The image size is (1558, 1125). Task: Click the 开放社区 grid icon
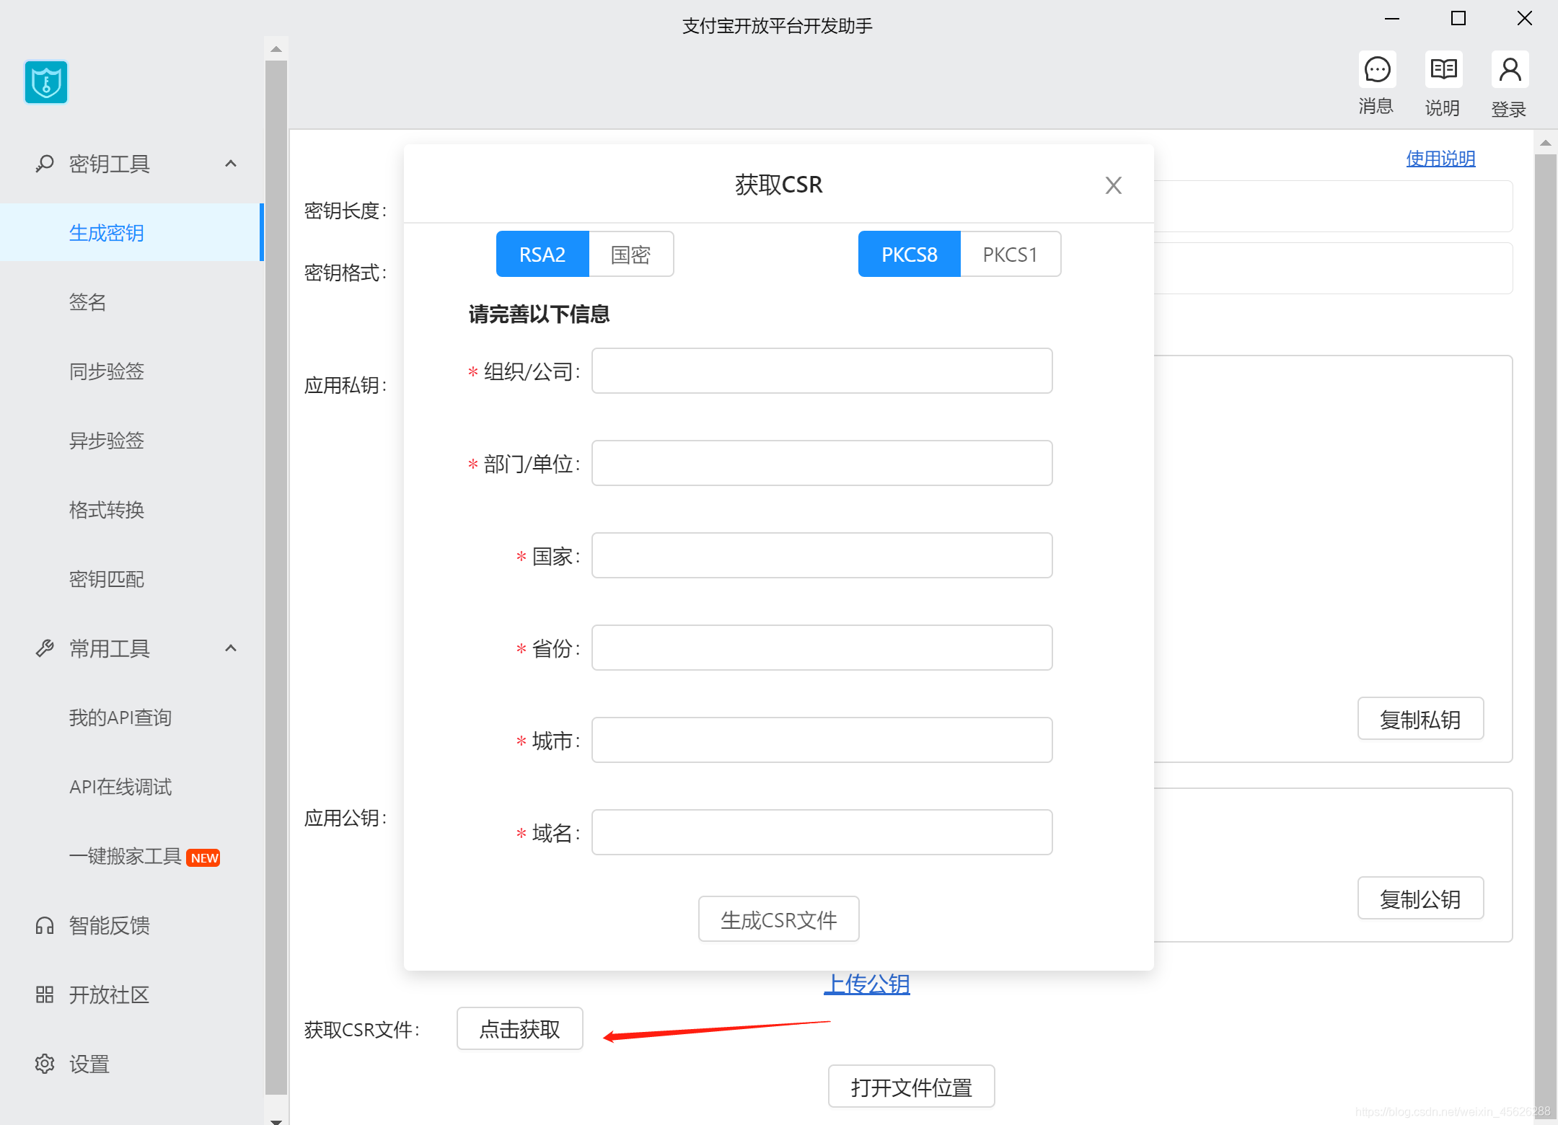pyautogui.click(x=45, y=995)
